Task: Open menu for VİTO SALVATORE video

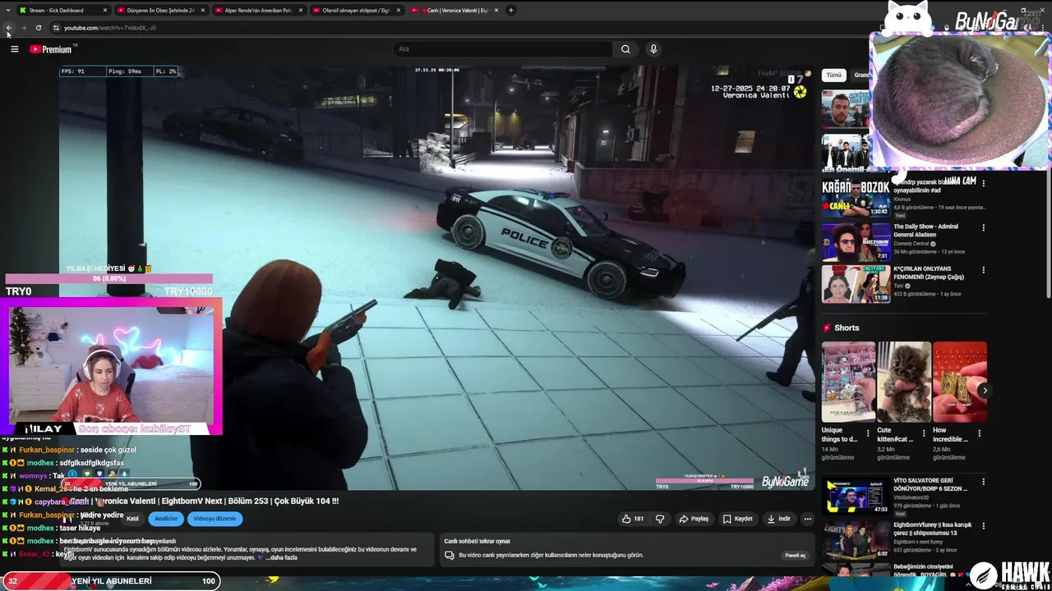Action: click(983, 482)
